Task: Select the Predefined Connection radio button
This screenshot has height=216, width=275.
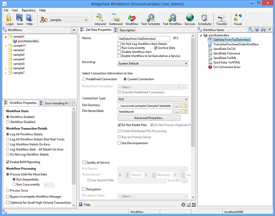Action: pos(84,79)
